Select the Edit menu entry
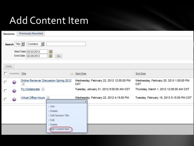Image resolution: width=194 pixels, height=146 pixels. click(52, 120)
